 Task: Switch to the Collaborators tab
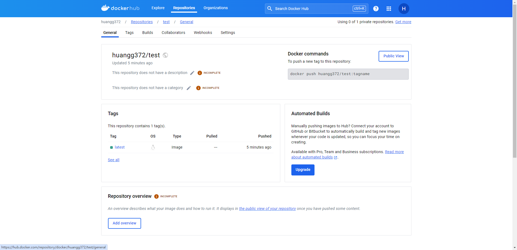[x=173, y=33]
